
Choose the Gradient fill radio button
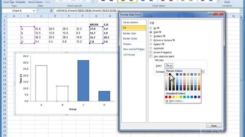coord(151,36)
